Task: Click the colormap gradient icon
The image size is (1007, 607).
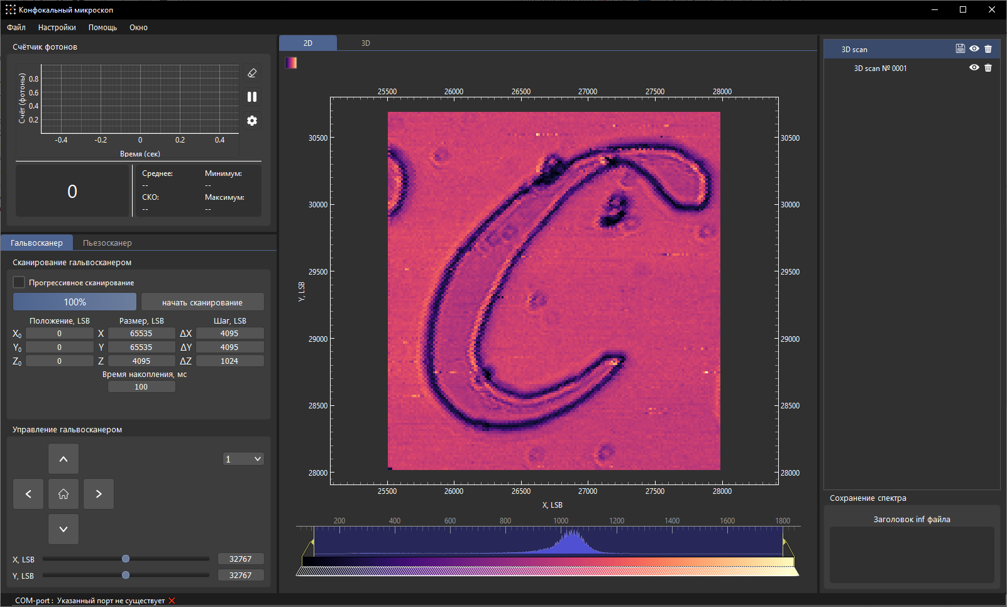Action: tap(291, 63)
